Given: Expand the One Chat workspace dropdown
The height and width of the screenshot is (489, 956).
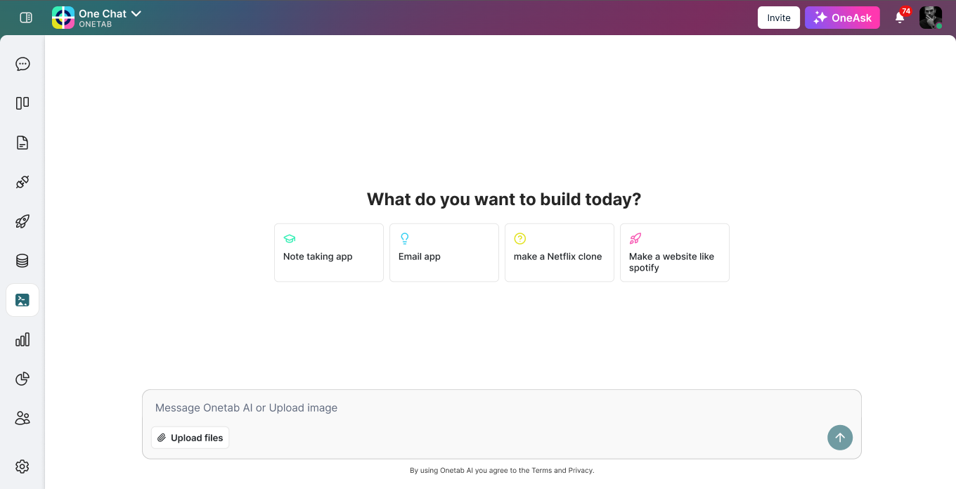Looking at the screenshot, I should click(x=136, y=13).
